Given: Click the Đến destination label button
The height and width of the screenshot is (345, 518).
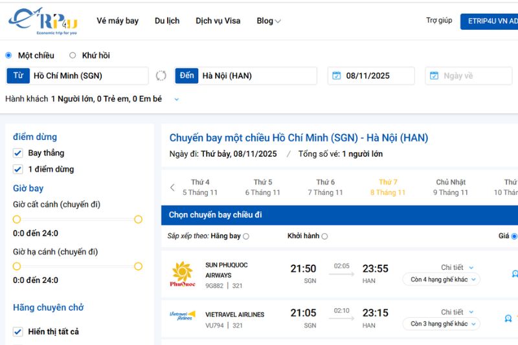Looking at the screenshot, I should coord(186,76).
